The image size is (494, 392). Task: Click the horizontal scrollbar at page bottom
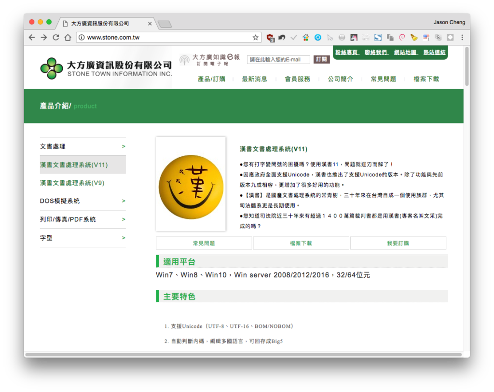coord(244,354)
